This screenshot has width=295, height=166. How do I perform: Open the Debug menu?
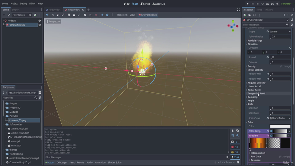(23, 4)
